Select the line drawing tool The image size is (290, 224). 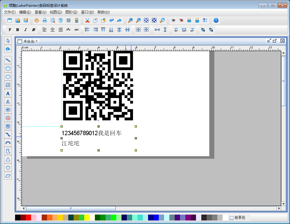[8, 60]
